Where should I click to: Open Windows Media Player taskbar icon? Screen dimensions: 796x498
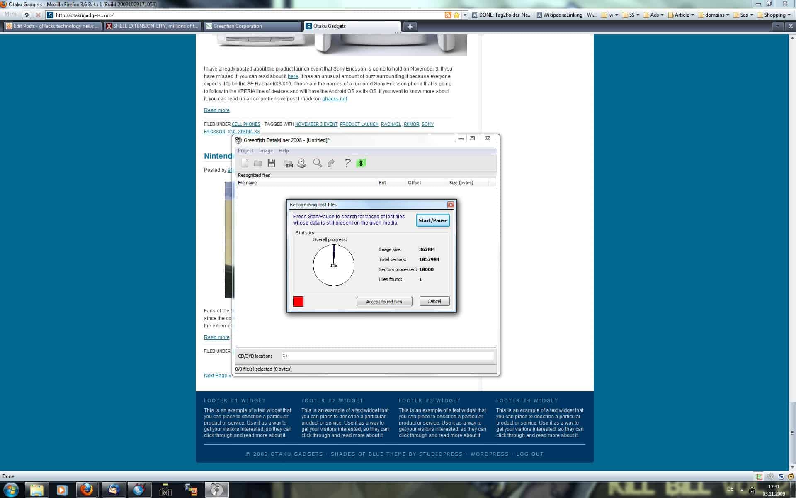[62, 490]
